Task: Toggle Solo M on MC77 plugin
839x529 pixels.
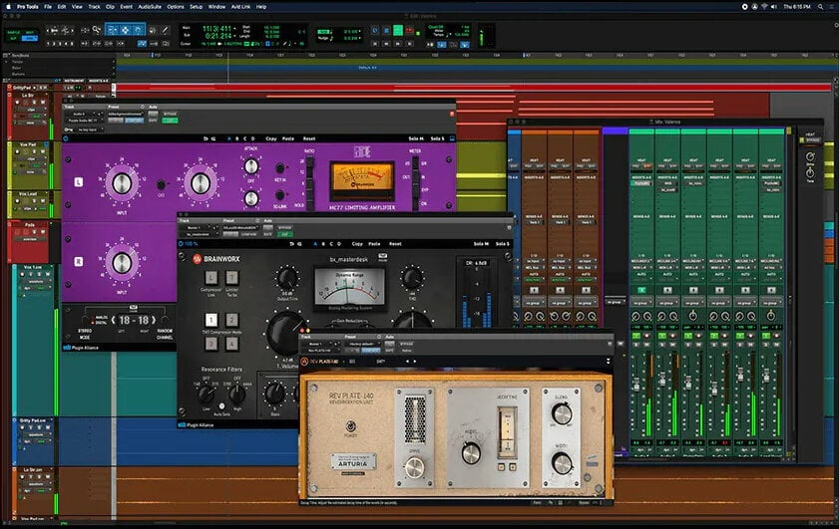Action: [x=414, y=137]
